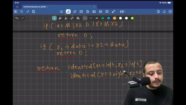Open the page outline search icon
This screenshot has width=186, height=105.
click(34, 12)
